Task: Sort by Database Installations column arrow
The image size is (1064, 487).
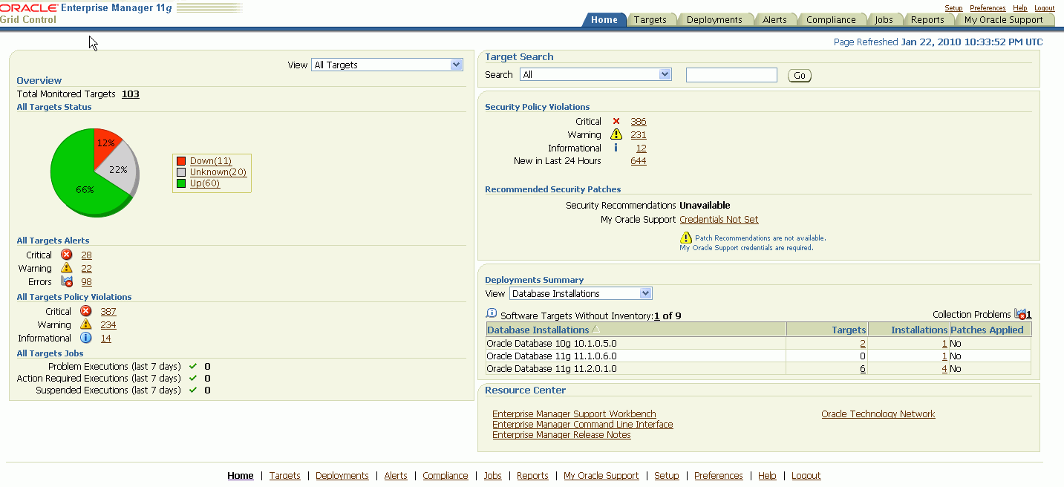Action: point(595,330)
